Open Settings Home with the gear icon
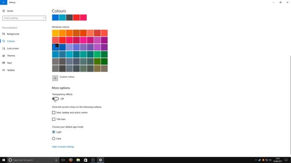 pos(4,11)
